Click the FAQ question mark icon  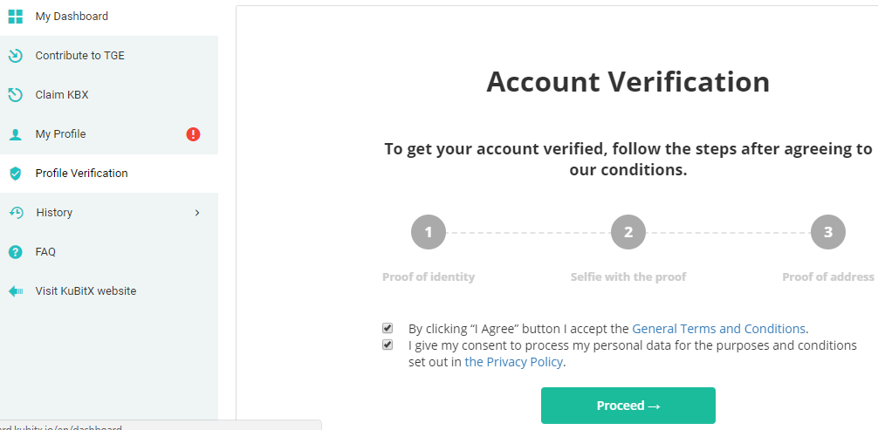16,252
